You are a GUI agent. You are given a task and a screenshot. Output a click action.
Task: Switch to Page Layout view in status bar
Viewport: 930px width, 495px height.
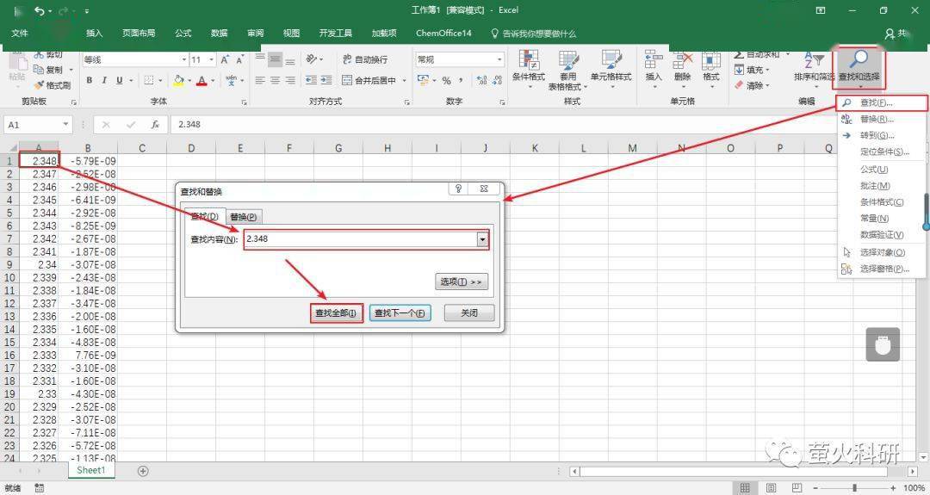tap(771, 488)
